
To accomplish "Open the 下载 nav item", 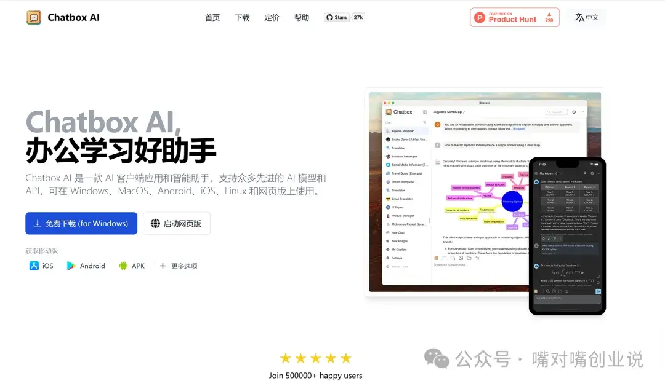I will [x=242, y=17].
